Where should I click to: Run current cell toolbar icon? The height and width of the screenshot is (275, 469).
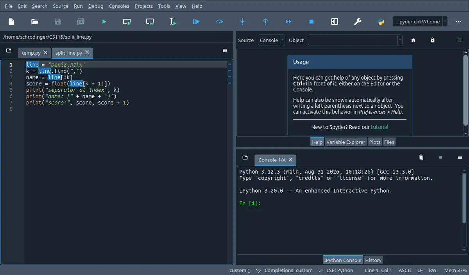click(127, 22)
